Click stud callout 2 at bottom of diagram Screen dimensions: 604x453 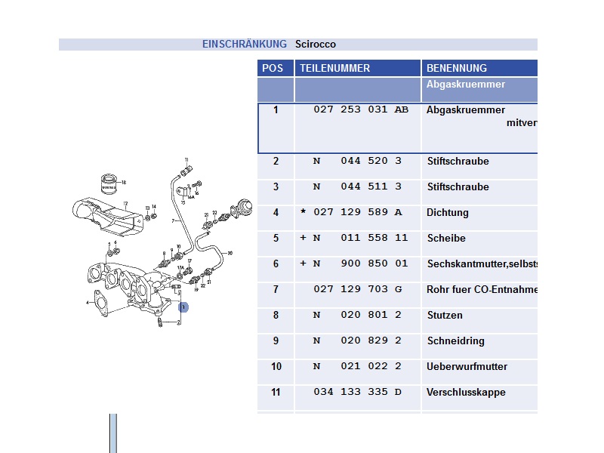(x=179, y=322)
